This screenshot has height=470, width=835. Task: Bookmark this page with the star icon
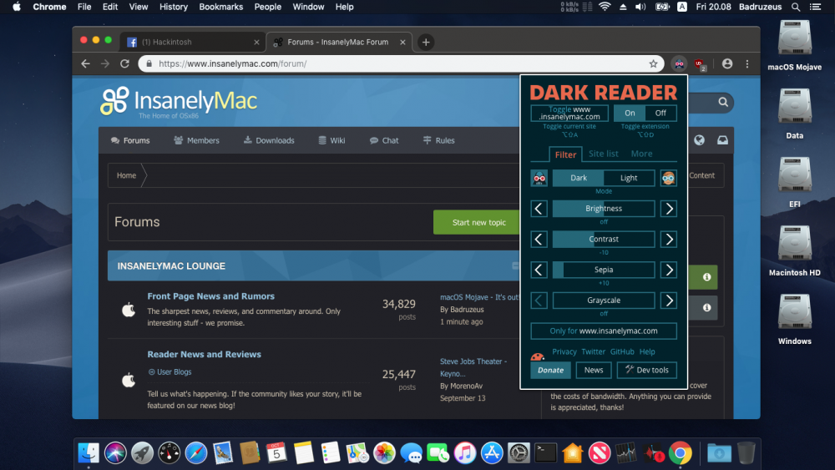pyautogui.click(x=654, y=64)
